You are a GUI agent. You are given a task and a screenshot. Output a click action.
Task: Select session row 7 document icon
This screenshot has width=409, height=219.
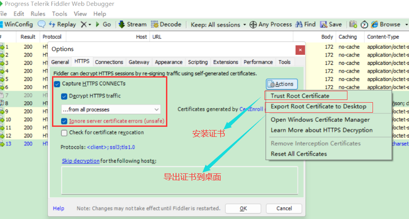pos(2,95)
